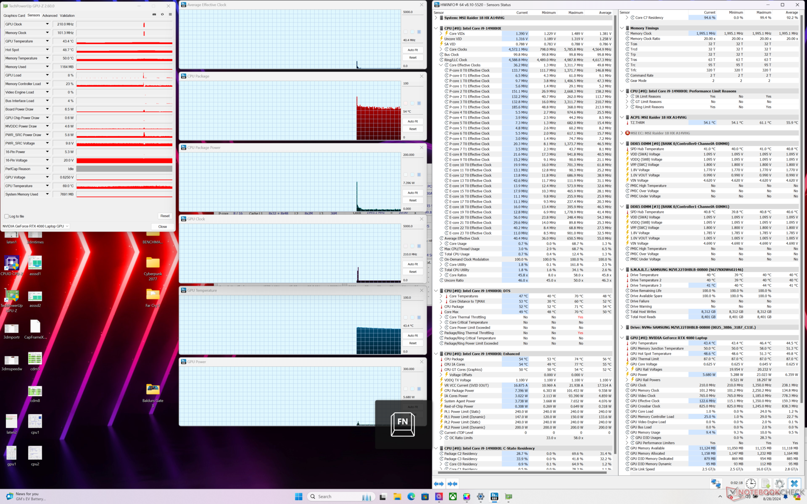Screen dimensions: 807x504
Task: Pick pink swatch in CPU Package graph
Action: [x=406, y=103]
